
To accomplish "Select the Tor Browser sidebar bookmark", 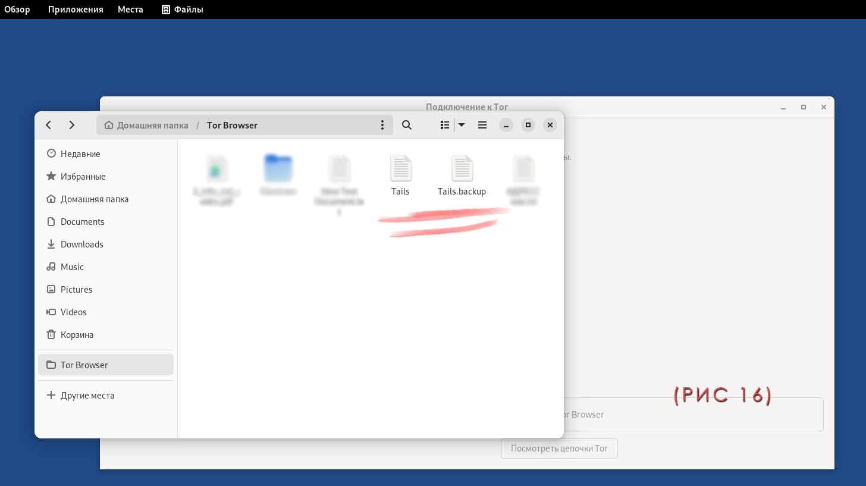I will click(x=84, y=365).
